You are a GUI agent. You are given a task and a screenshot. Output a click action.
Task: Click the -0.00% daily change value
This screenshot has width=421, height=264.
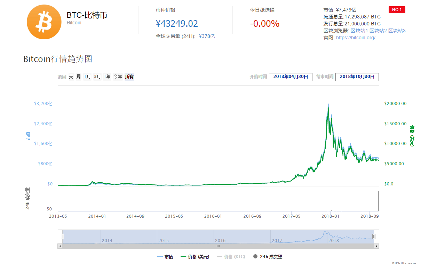point(265,24)
